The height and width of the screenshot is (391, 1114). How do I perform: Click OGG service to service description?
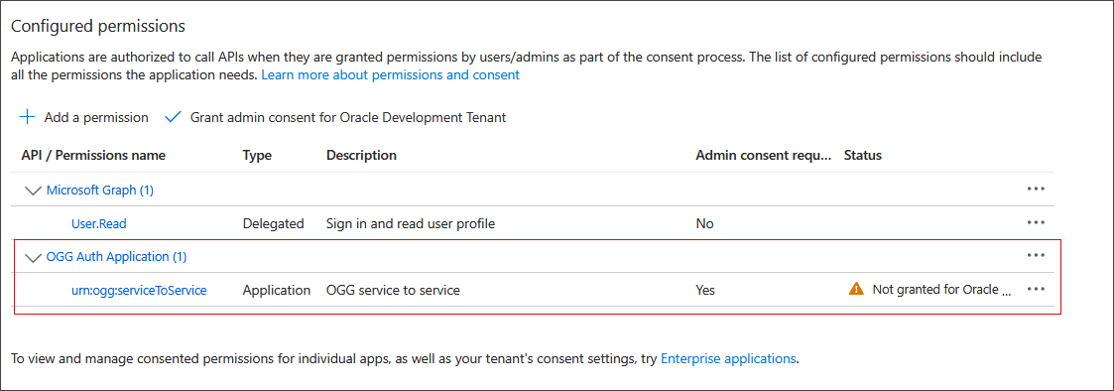click(393, 290)
